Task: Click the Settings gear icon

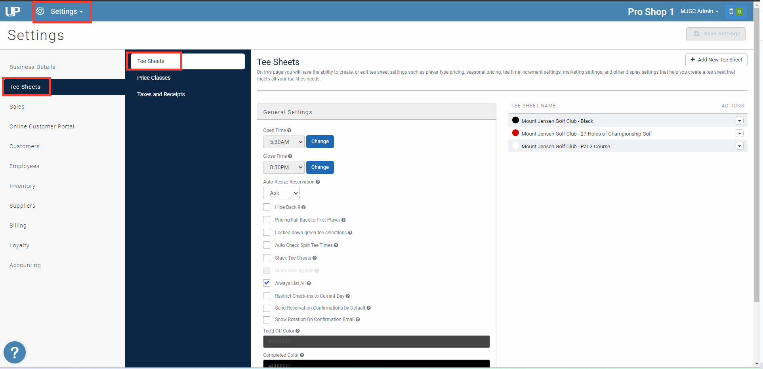Action: coord(40,11)
